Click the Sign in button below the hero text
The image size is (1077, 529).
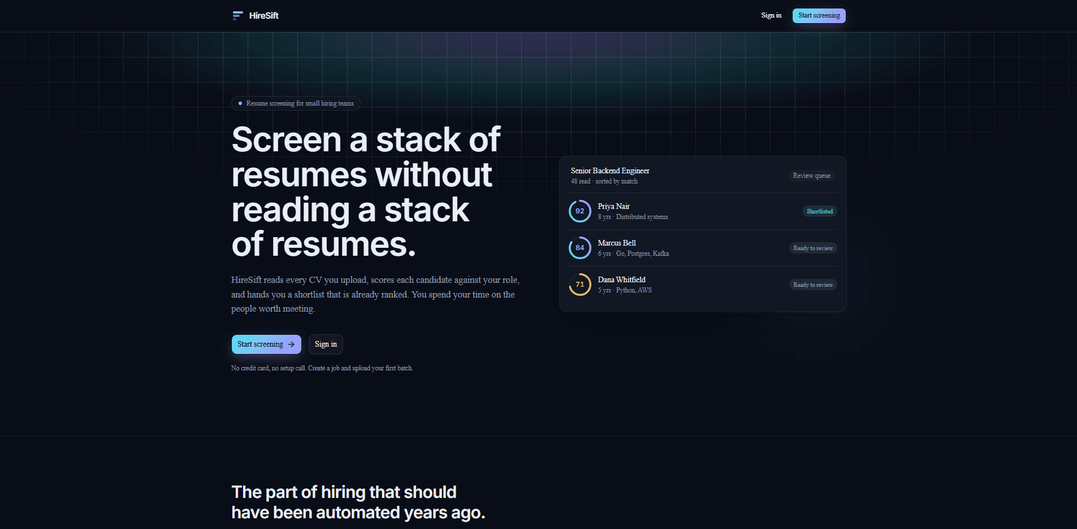326,344
